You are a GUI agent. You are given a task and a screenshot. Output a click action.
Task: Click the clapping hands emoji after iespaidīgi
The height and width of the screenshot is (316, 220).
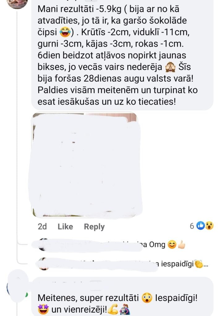(x=199, y=264)
